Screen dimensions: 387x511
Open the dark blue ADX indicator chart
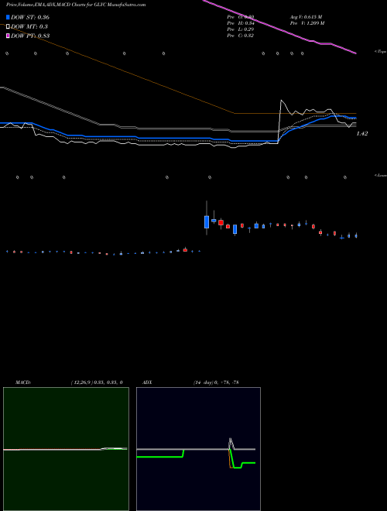tap(198, 449)
